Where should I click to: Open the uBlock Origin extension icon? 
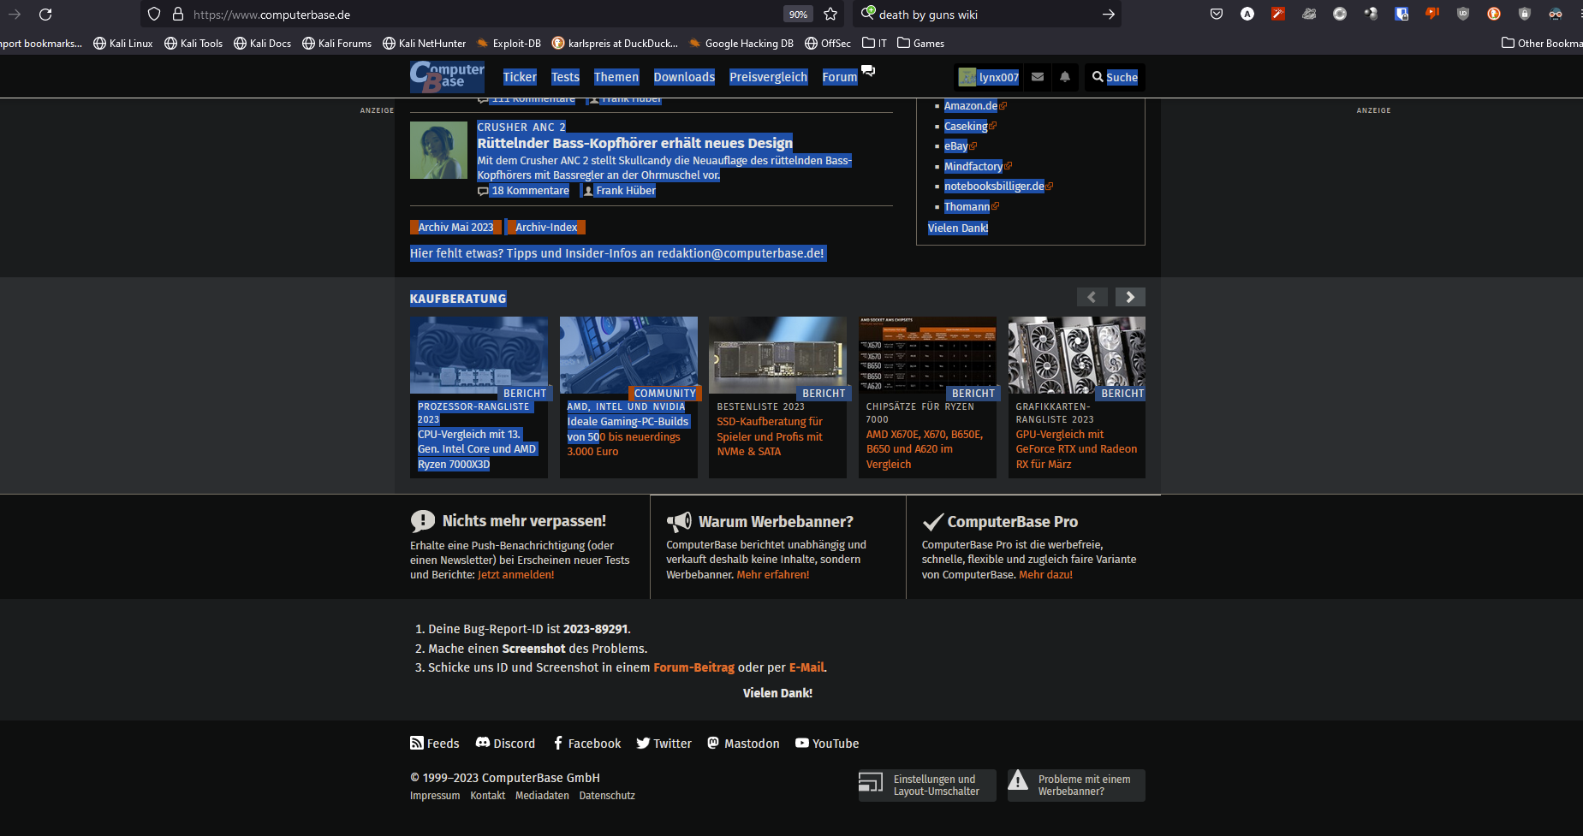coord(1463,14)
